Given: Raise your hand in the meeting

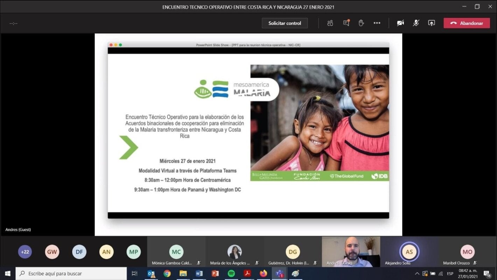Looking at the screenshot, I should (361, 23).
